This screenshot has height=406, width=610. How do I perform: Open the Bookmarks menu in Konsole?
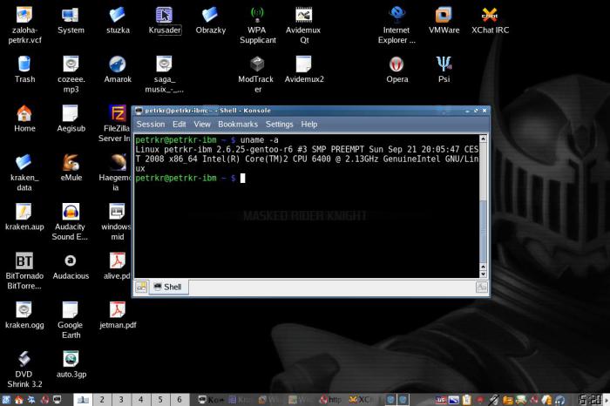tap(238, 124)
